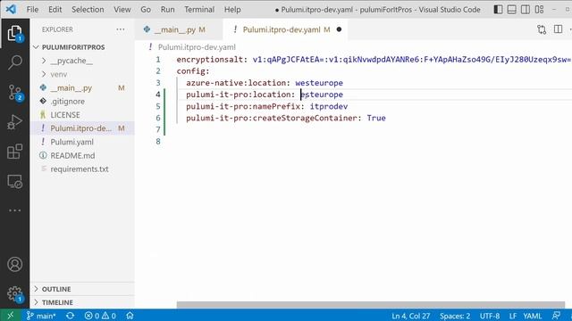Open the Go menu
The width and height of the screenshot is (572, 321).
146,10
